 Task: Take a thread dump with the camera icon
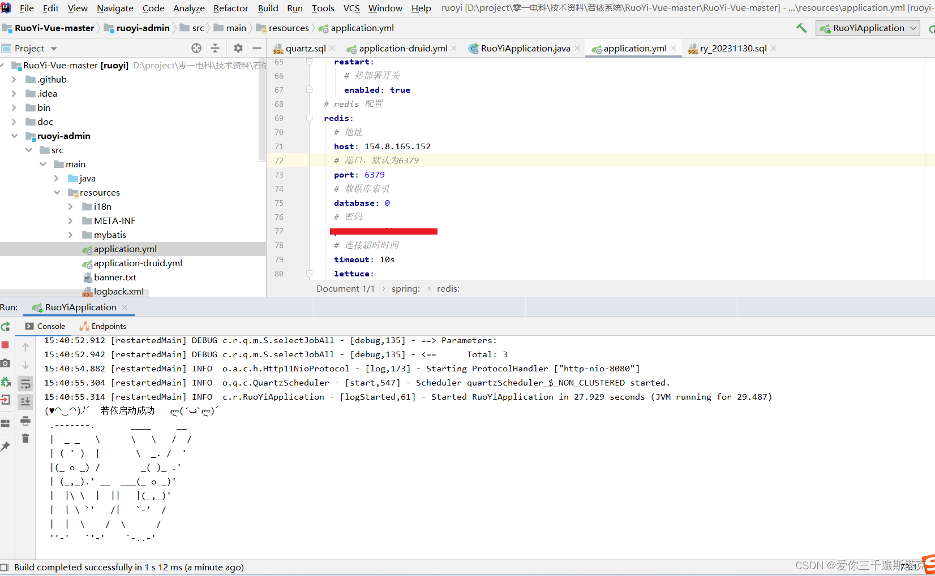[6, 362]
